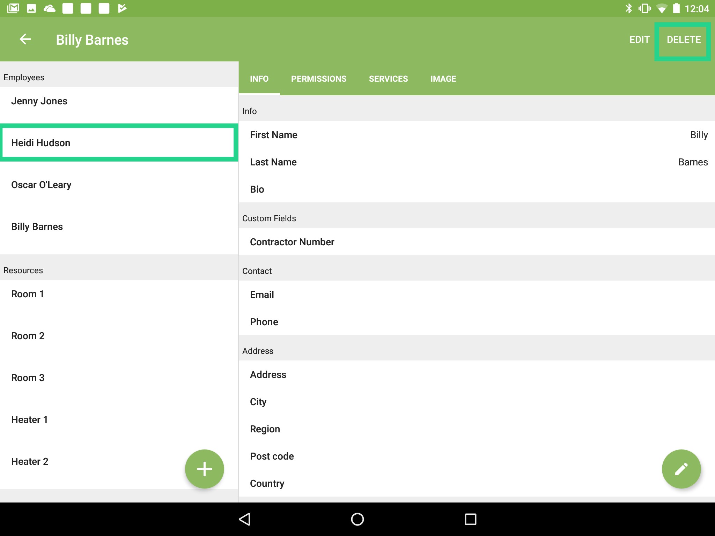The height and width of the screenshot is (536, 715).
Task: Tap the back arrow icon
Action: (25, 39)
